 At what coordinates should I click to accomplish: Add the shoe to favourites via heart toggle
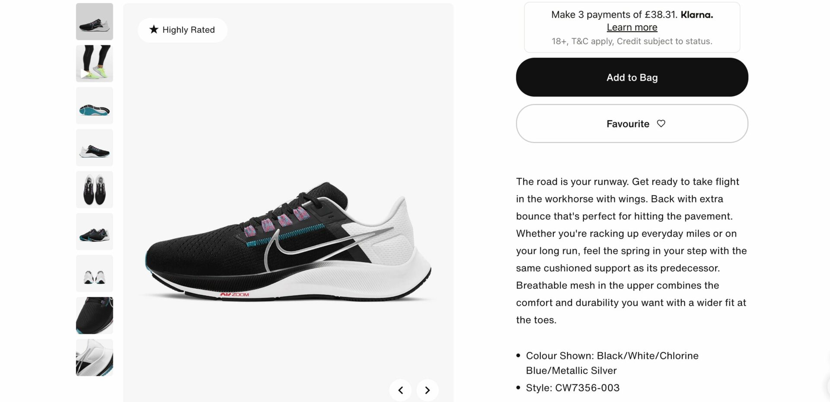coord(661,124)
